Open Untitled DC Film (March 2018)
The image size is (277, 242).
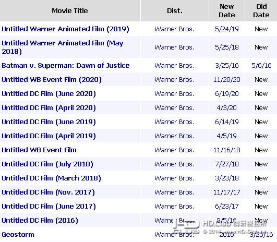(x=52, y=178)
